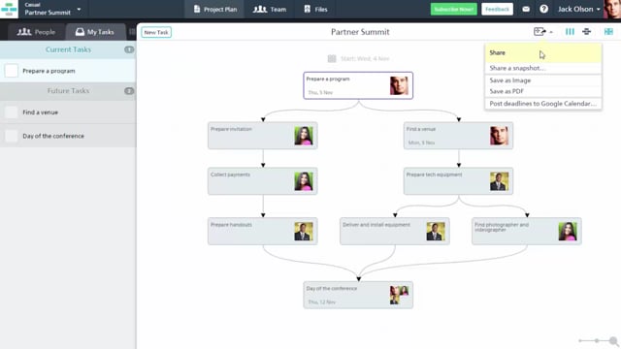The width and height of the screenshot is (621, 349).
Task: Mark Day of the conference done
Action: point(11,136)
